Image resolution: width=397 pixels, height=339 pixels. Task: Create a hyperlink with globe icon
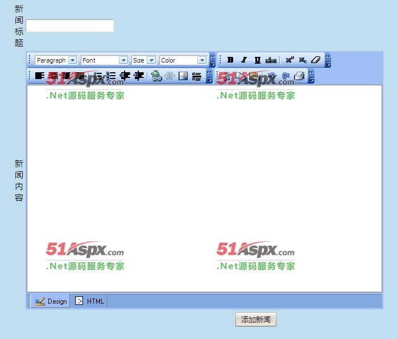[156, 76]
